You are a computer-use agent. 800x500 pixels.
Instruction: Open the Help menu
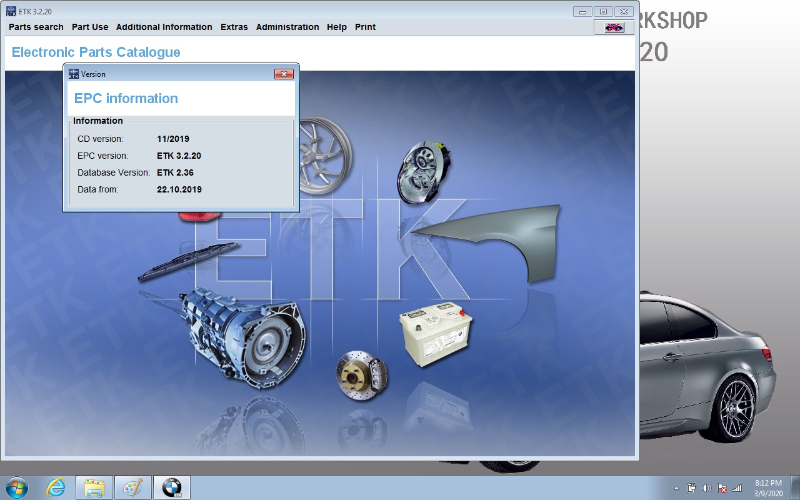tap(337, 27)
